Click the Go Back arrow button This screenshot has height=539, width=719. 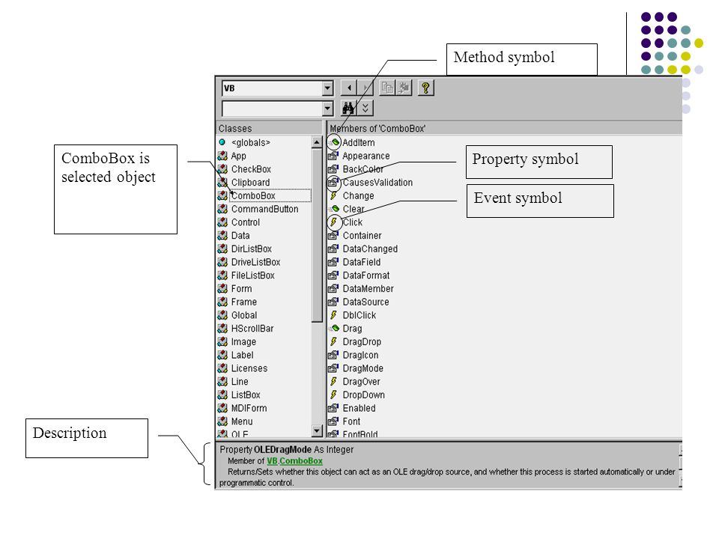coord(349,88)
